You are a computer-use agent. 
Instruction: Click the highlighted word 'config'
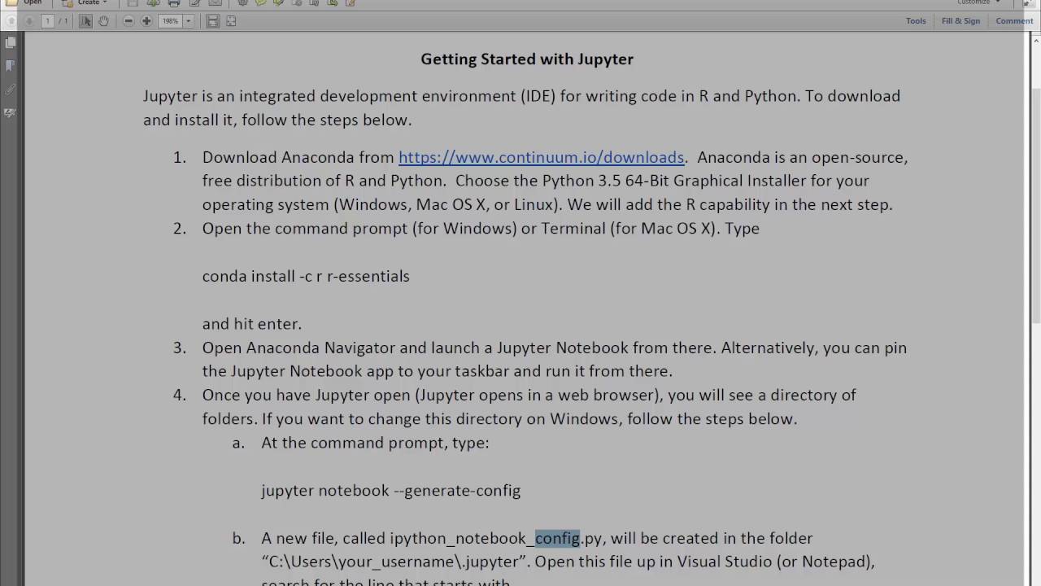557,538
